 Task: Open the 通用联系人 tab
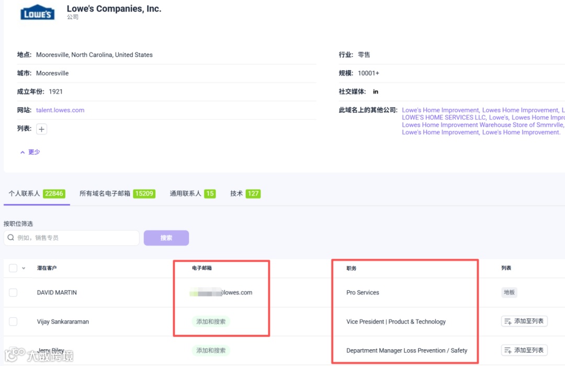coord(193,194)
